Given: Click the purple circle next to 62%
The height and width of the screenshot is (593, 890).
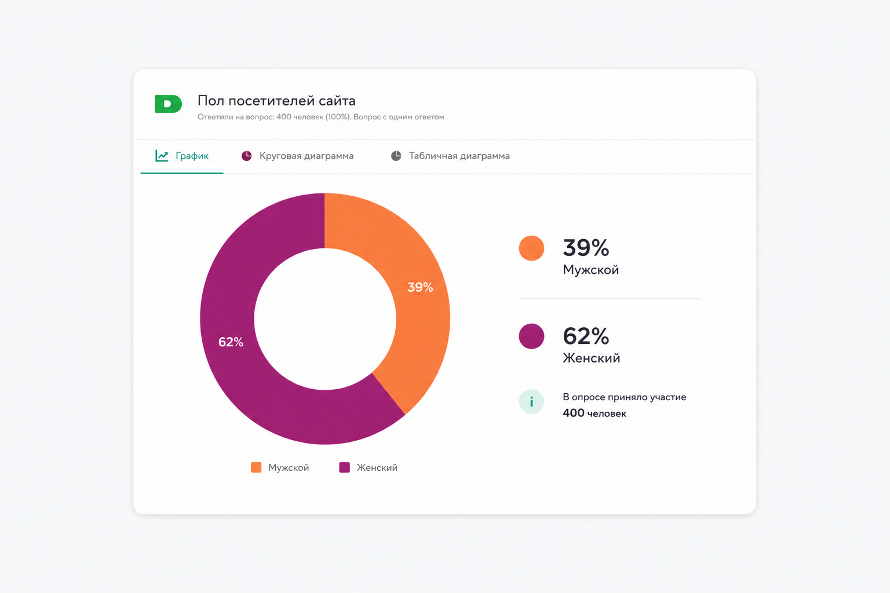Looking at the screenshot, I should pos(531,336).
